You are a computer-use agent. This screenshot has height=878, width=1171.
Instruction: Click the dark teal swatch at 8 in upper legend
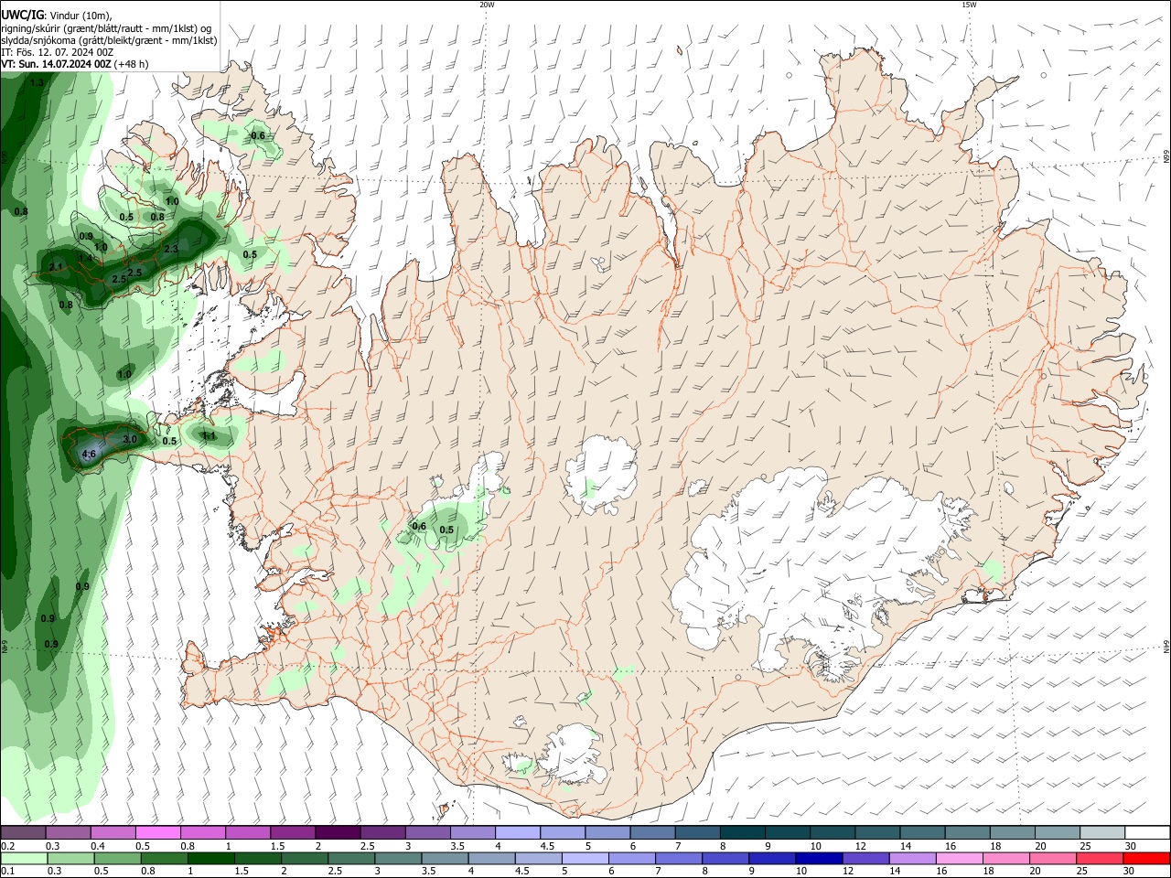743,832
